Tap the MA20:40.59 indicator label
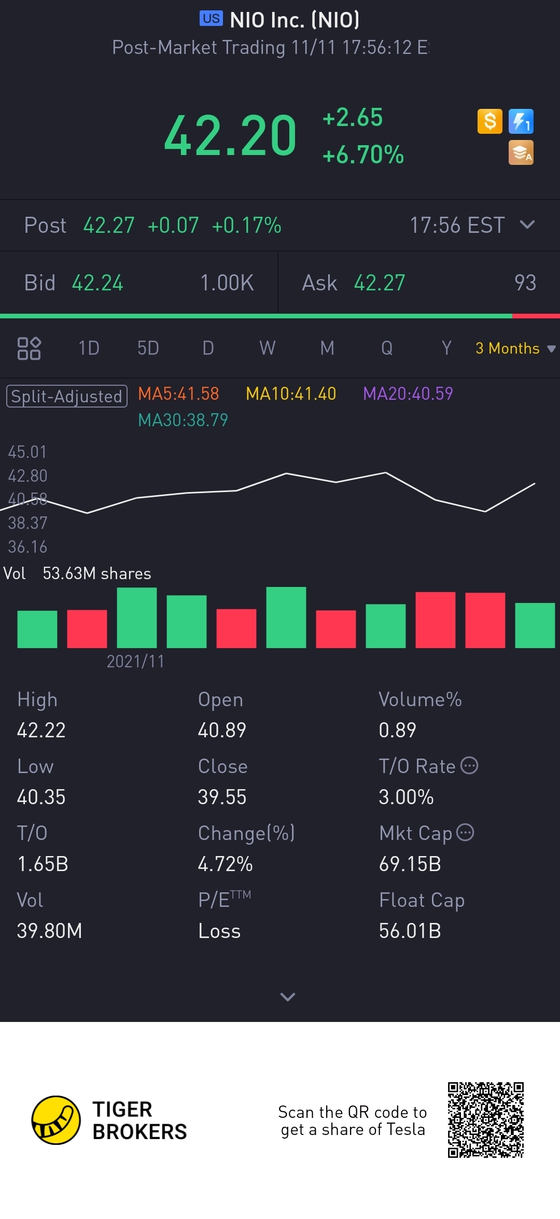 (408, 394)
